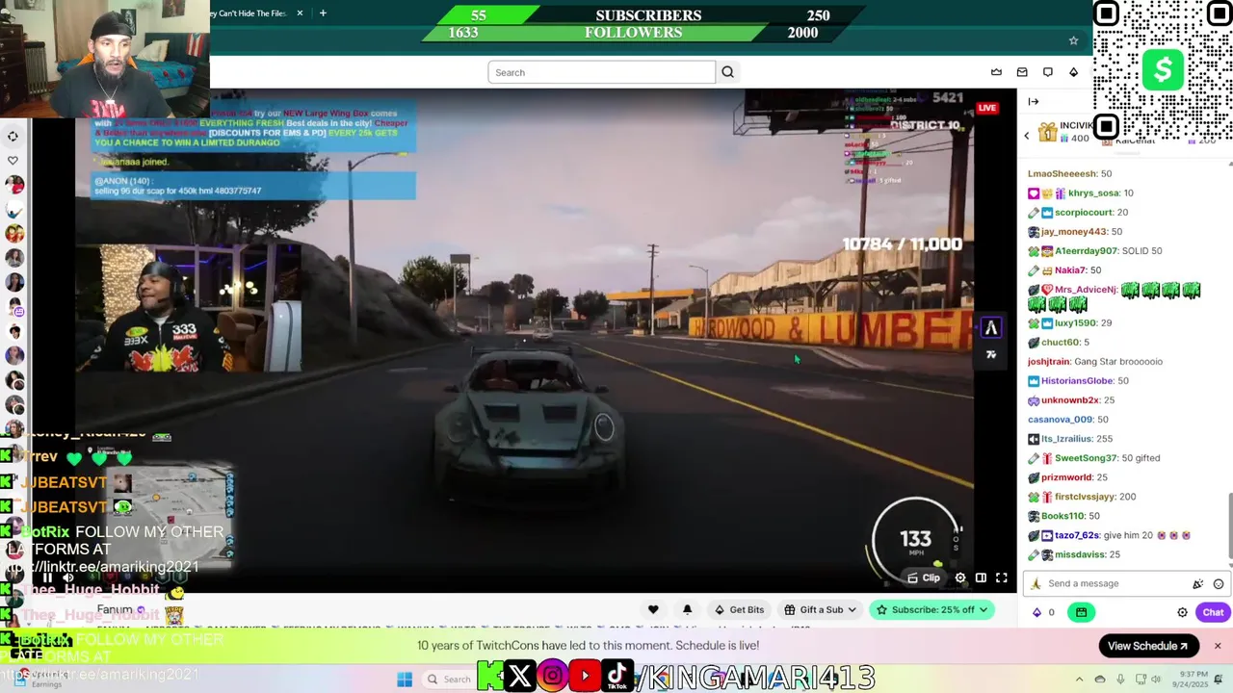Viewport: 1233px width, 693px height.
Task: Click View Schedule button
Action: point(1147,646)
